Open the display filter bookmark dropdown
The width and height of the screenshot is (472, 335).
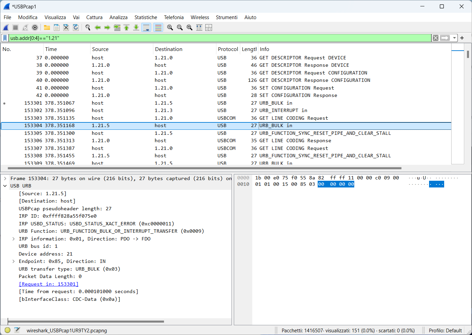pos(4,38)
